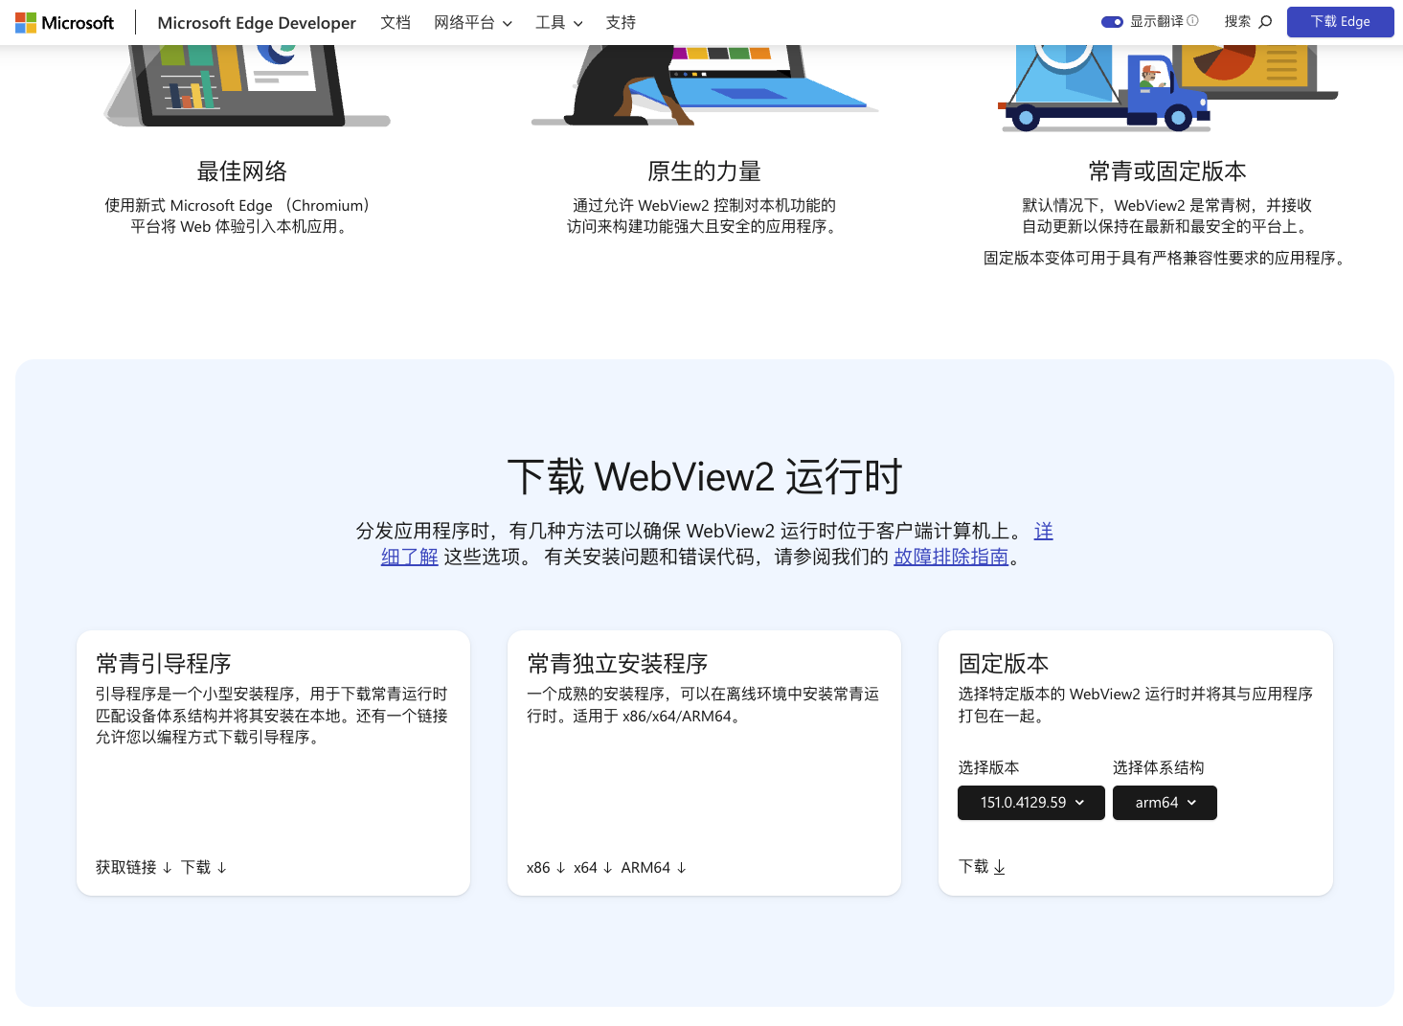Click the 原生的力量 dog illustration
This screenshot has width=1403, height=1026.
705,86
